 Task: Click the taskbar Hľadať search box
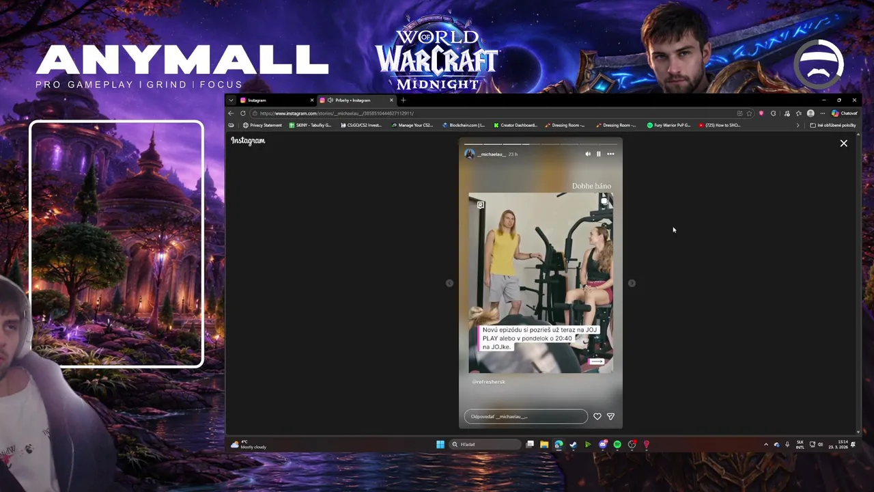(486, 444)
